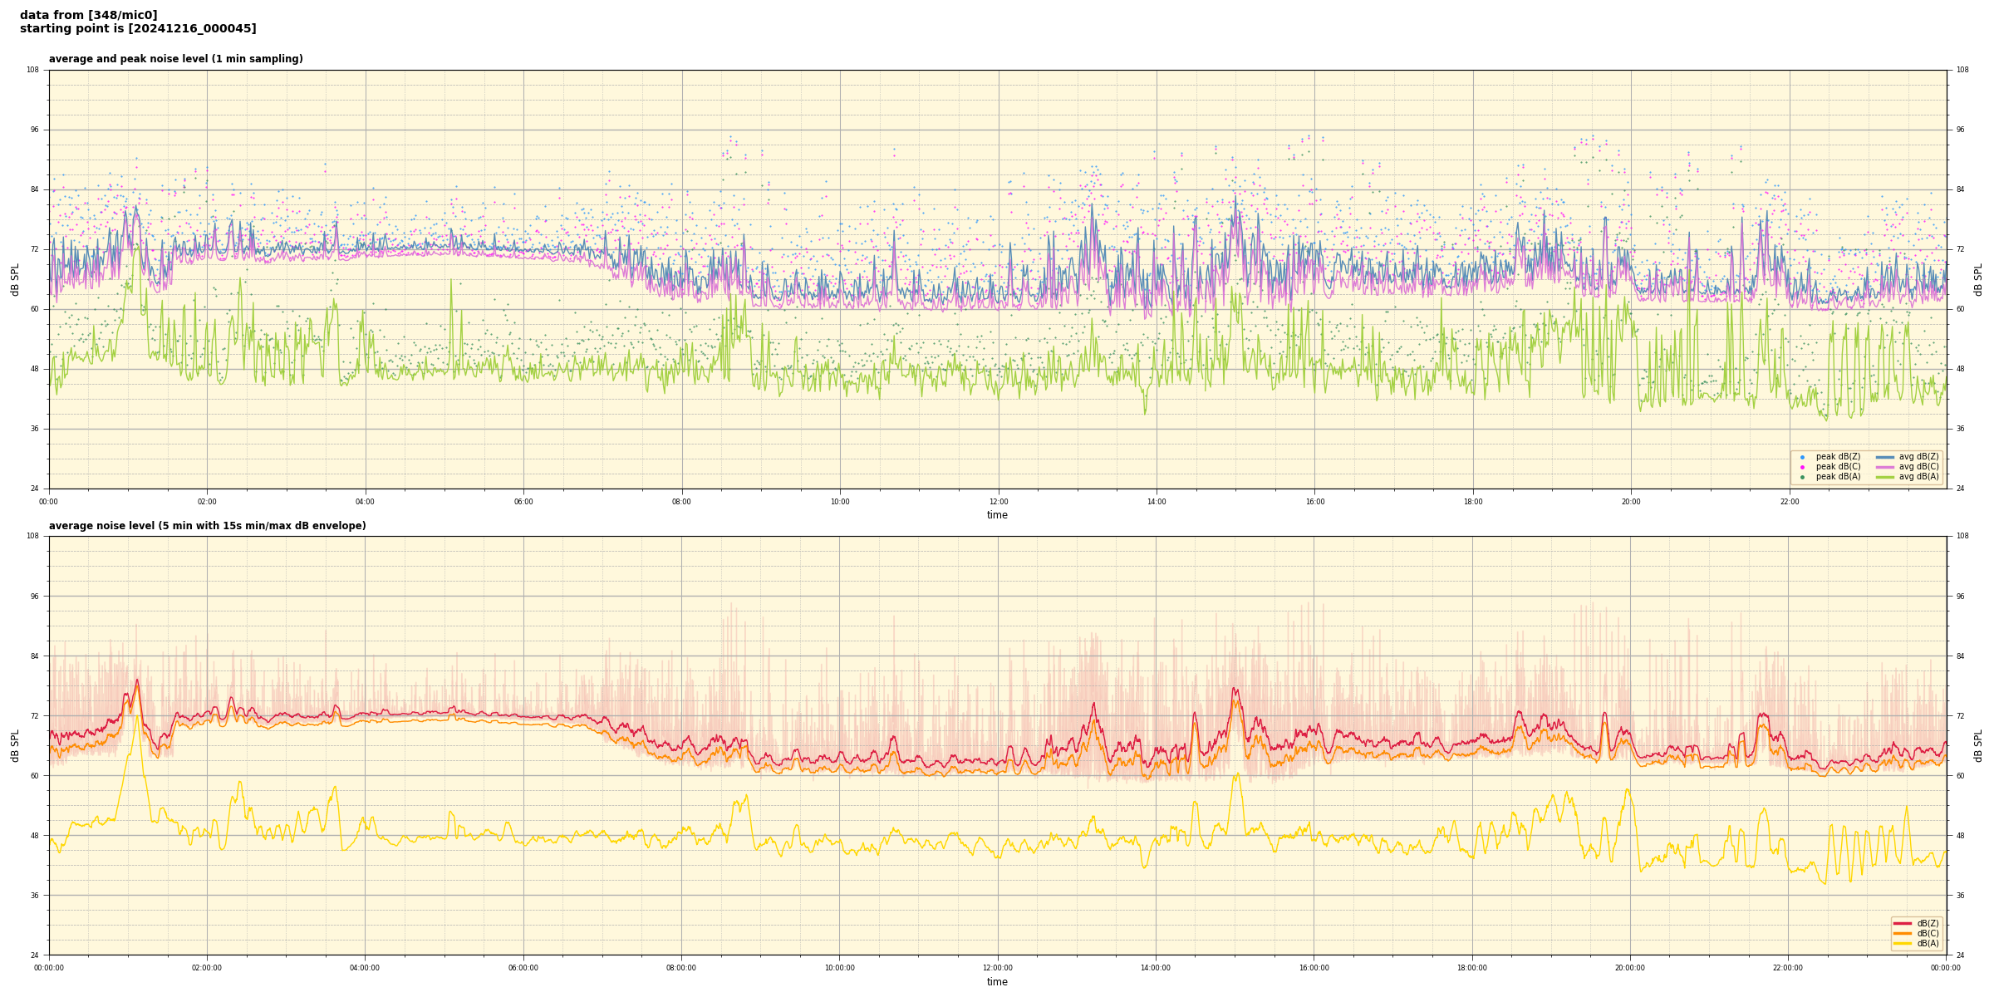
Task: Click the 06:00 tick on top chart's time axis
Action: click(x=523, y=502)
